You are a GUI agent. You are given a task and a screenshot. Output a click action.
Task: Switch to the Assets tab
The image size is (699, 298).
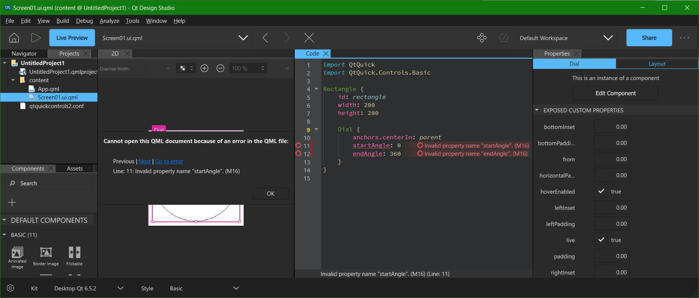coord(75,168)
